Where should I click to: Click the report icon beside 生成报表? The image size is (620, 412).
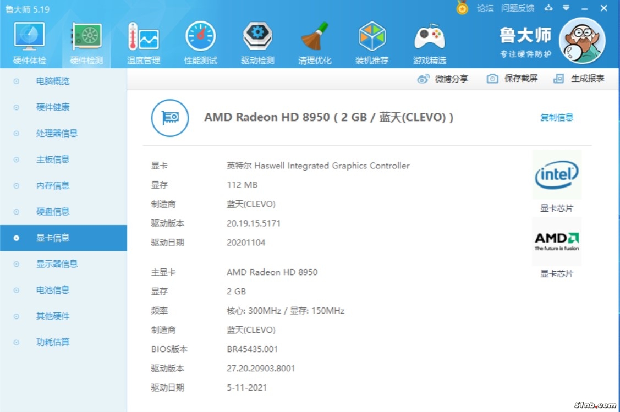click(558, 78)
